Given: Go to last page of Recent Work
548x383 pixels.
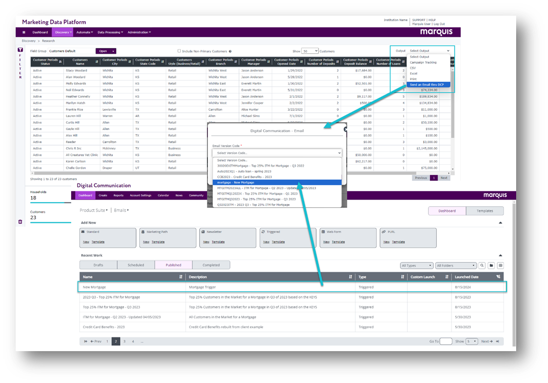Looking at the screenshot, I should coord(498,341).
